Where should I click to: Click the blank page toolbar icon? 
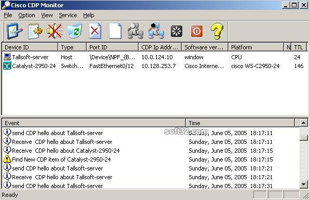[x=115, y=31]
